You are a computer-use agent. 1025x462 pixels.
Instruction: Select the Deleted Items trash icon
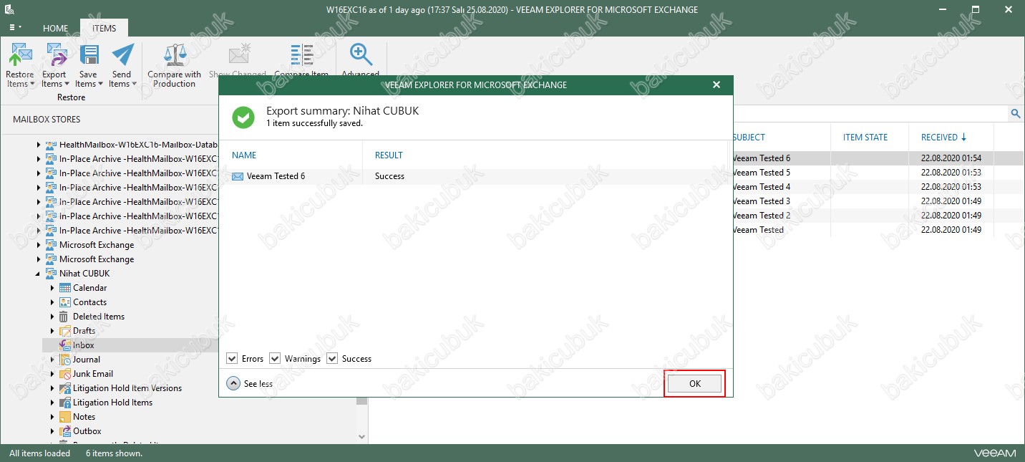65,317
